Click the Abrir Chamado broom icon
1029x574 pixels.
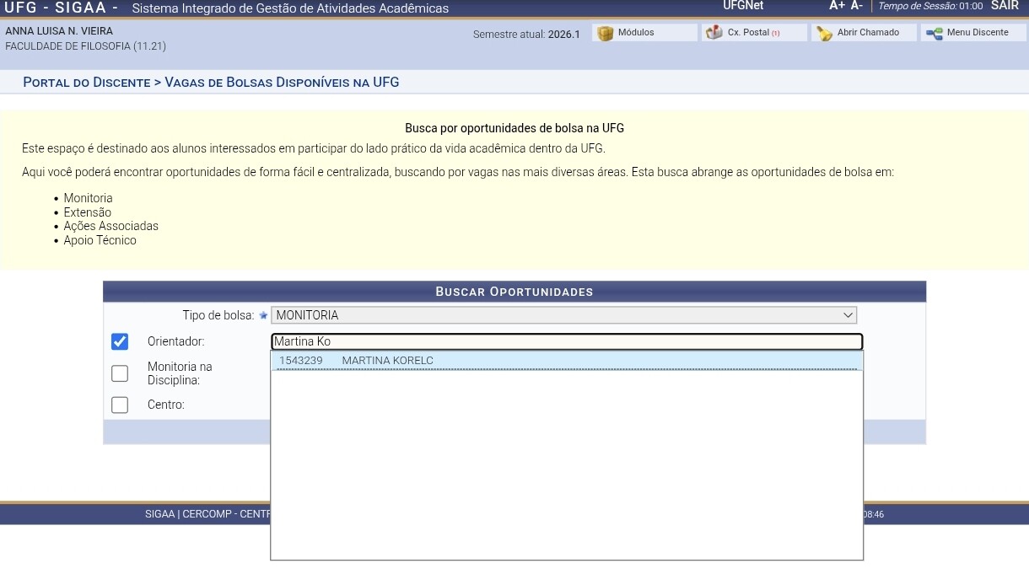pos(824,34)
